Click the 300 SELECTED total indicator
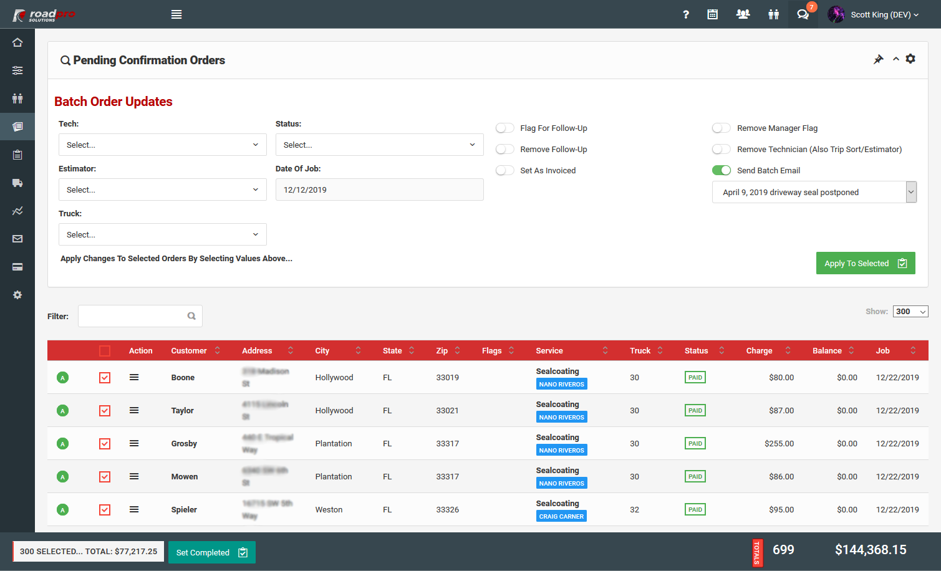Viewport: 941px width, 571px height. pos(89,552)
